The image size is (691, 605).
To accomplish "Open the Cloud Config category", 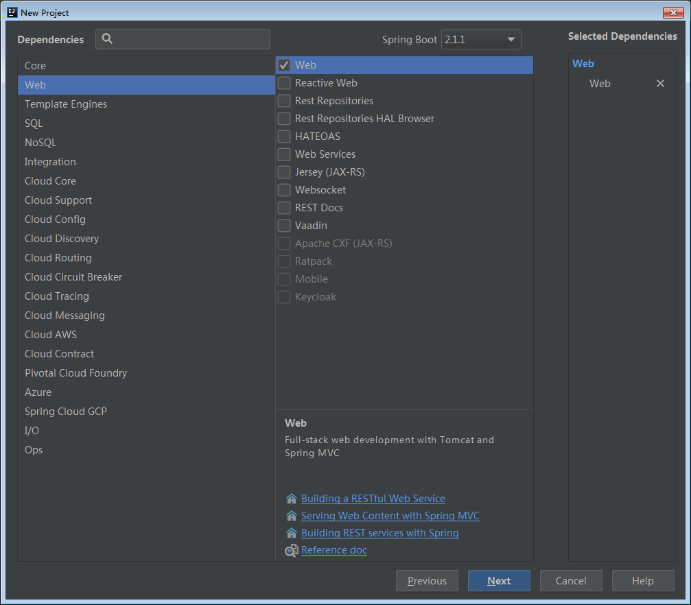I will pyautogui.click(x=146, y=220).
